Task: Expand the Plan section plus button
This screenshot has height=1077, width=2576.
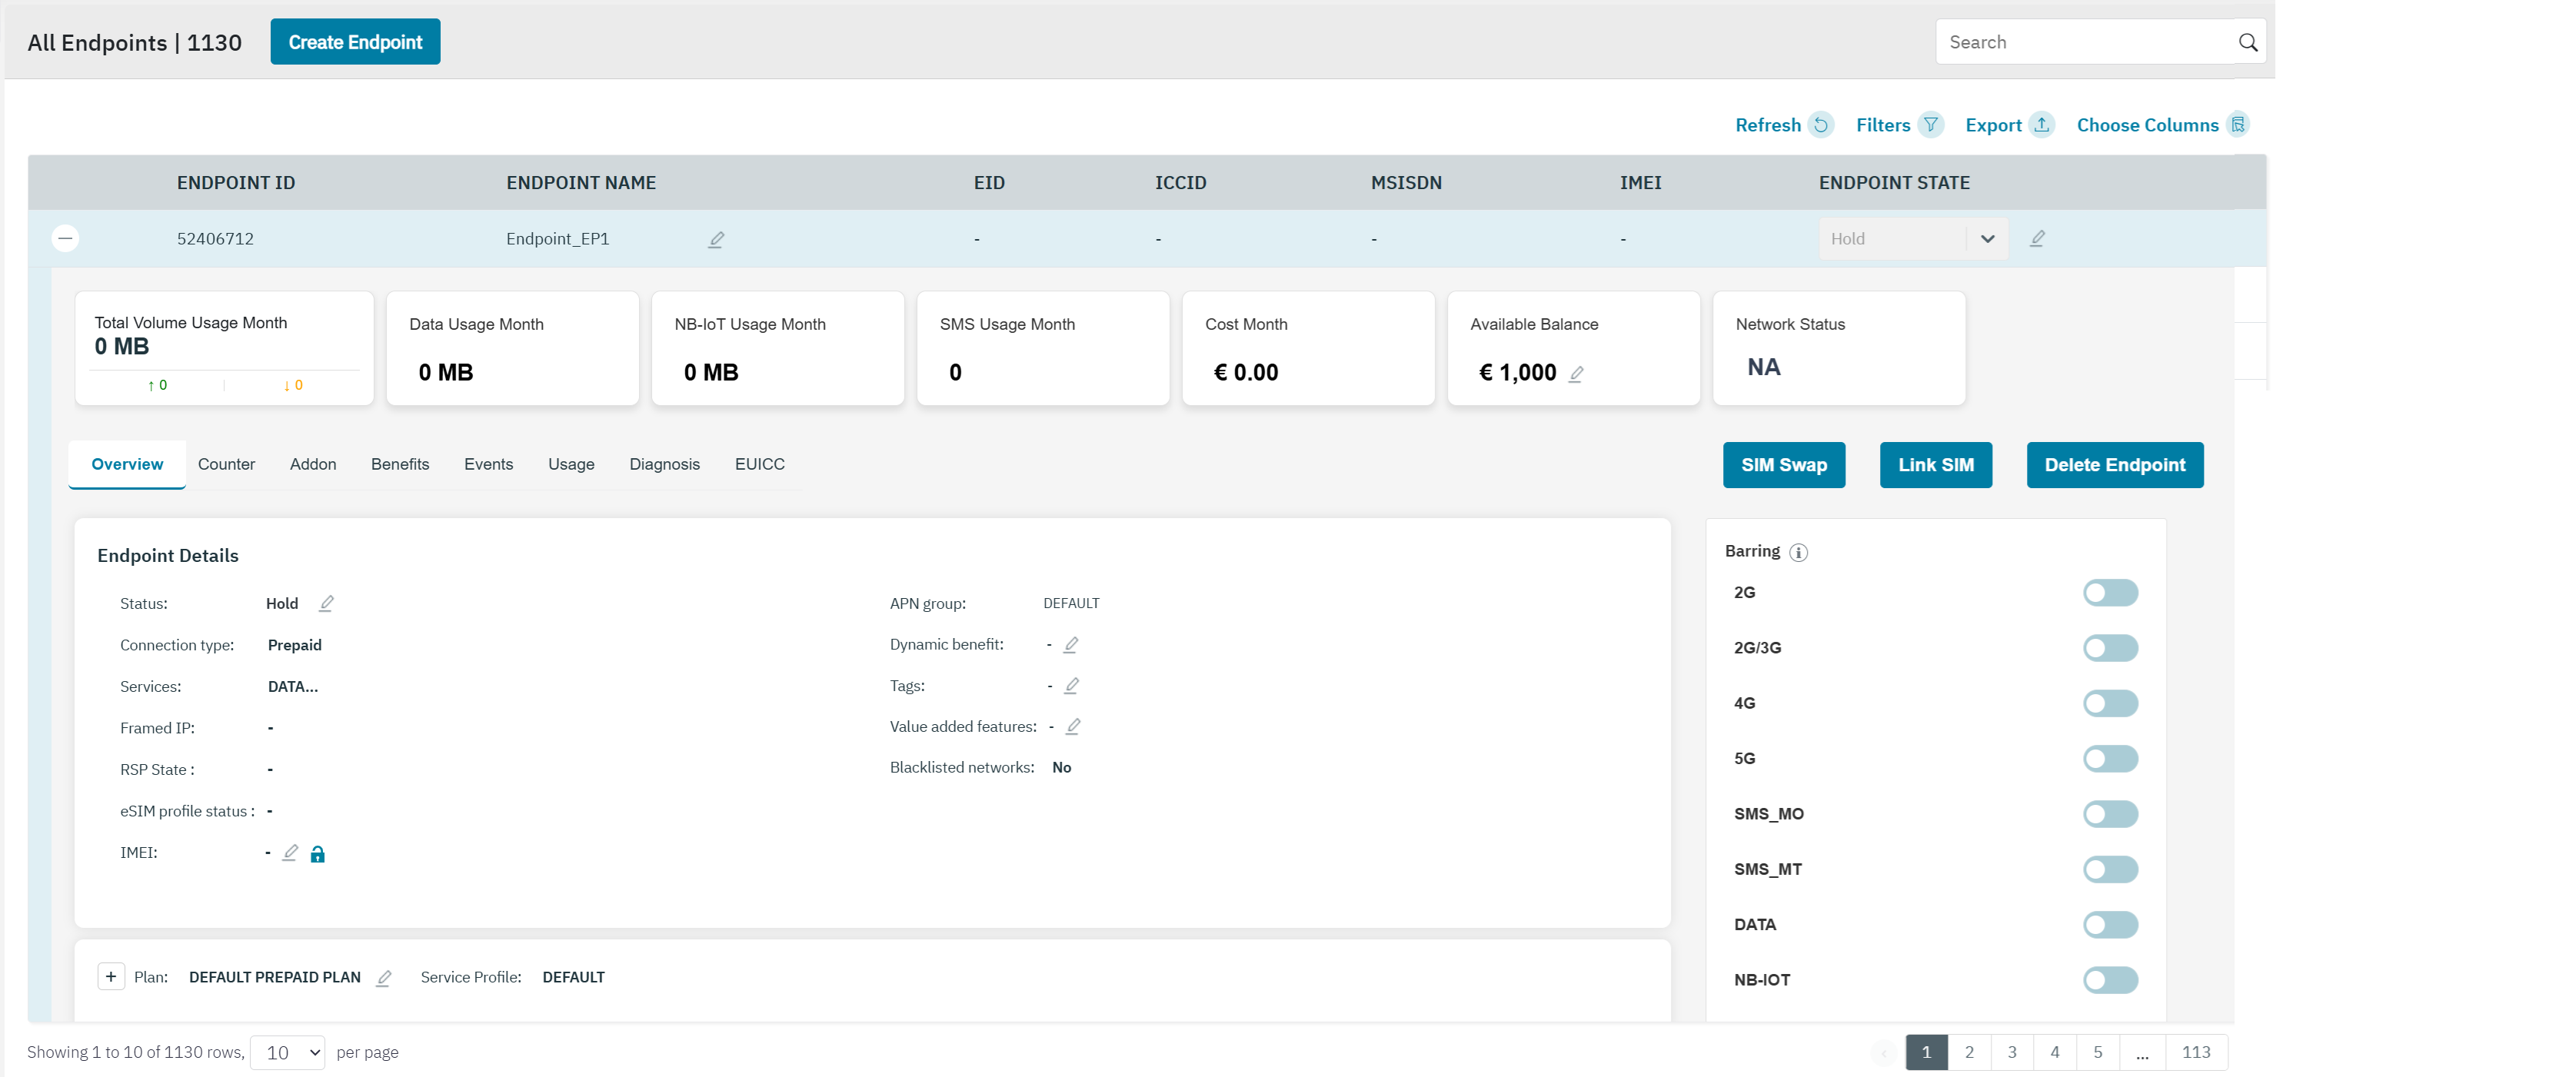Action: point(111,977)
